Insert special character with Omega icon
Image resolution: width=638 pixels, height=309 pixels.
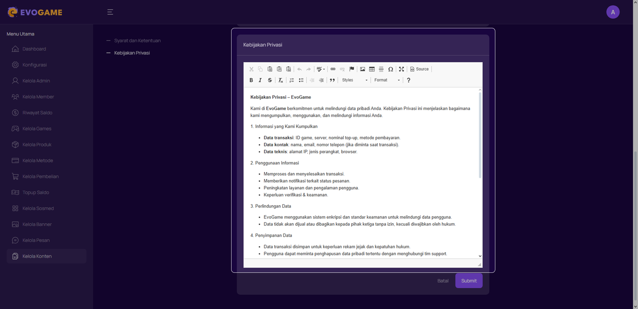tap(391, 69)
